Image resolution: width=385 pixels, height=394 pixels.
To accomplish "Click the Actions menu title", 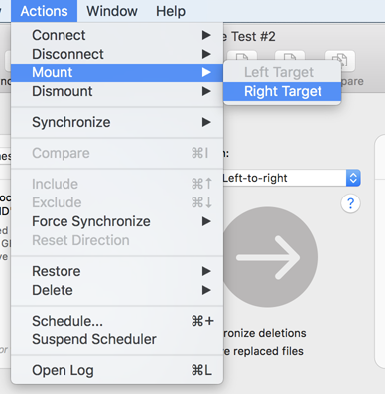I will pos(44,11).
